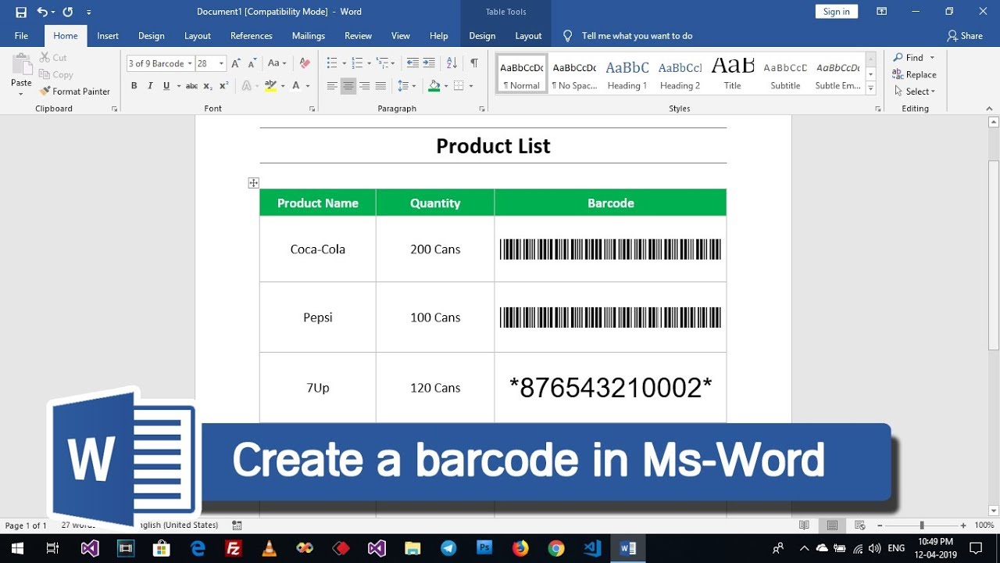Apply the shading fill color
Screen dimensions: 1000x563
pyautogui.click(x=434, y=86)
